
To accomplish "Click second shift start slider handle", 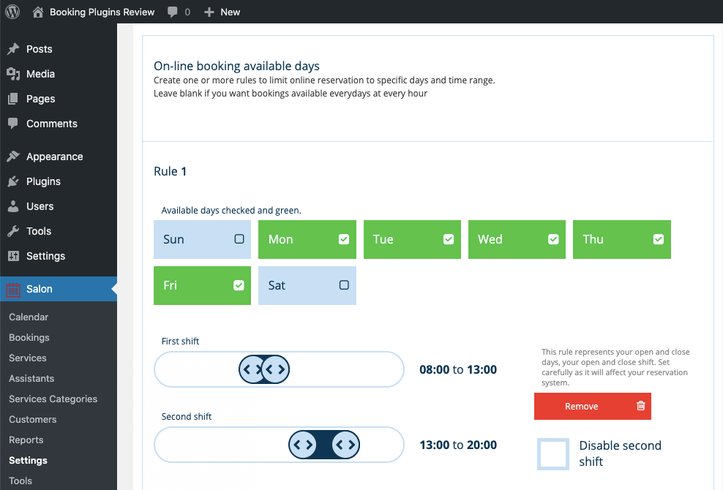I will point(302,445).
